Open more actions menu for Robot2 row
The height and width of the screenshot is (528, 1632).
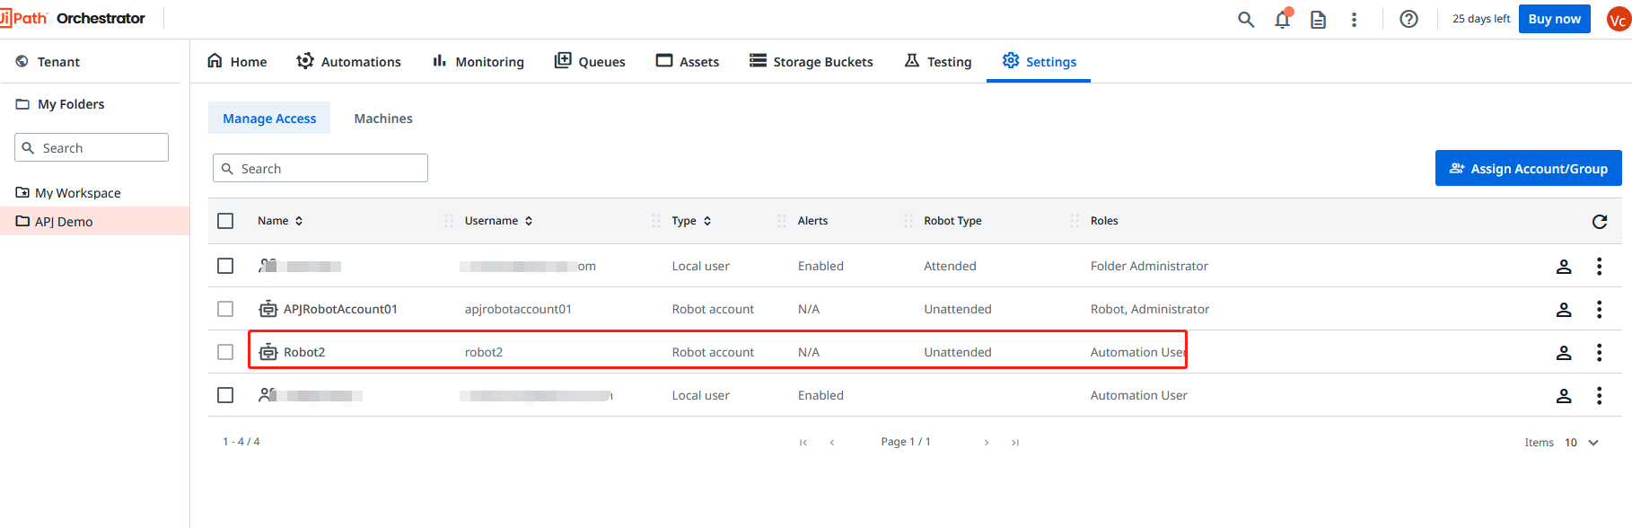pos(1599,353)
